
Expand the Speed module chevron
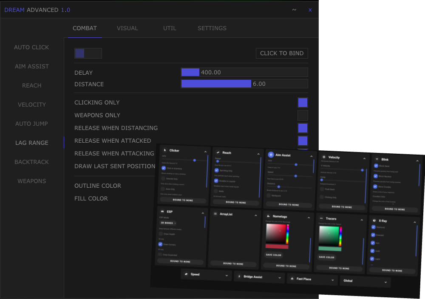pyautogui.click(x=227, y=276)
